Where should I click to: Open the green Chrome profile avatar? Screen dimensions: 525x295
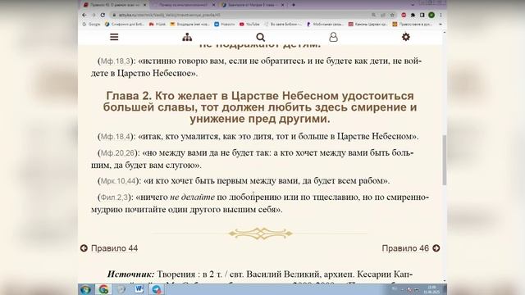431,15
